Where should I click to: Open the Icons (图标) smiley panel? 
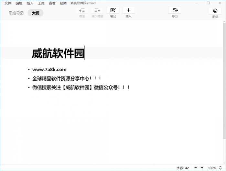(x=215, y=11)
